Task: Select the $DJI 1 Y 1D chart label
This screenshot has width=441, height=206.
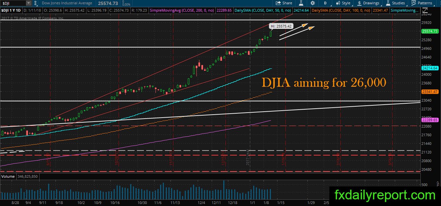Action: [x=12, y=11]
